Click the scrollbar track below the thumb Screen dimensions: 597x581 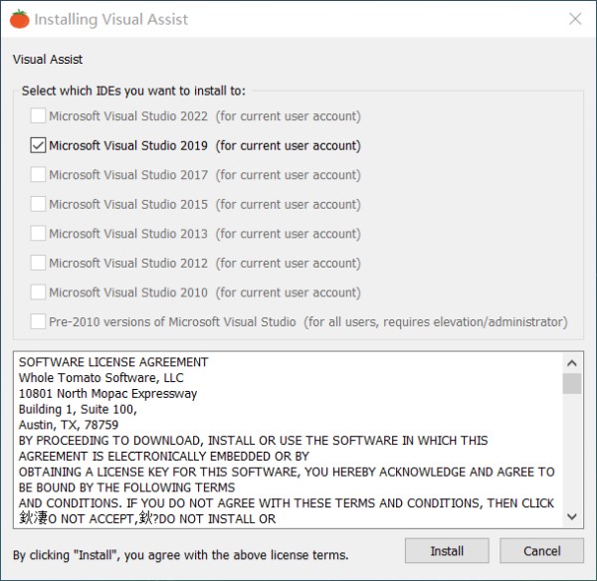click(572, 451)
